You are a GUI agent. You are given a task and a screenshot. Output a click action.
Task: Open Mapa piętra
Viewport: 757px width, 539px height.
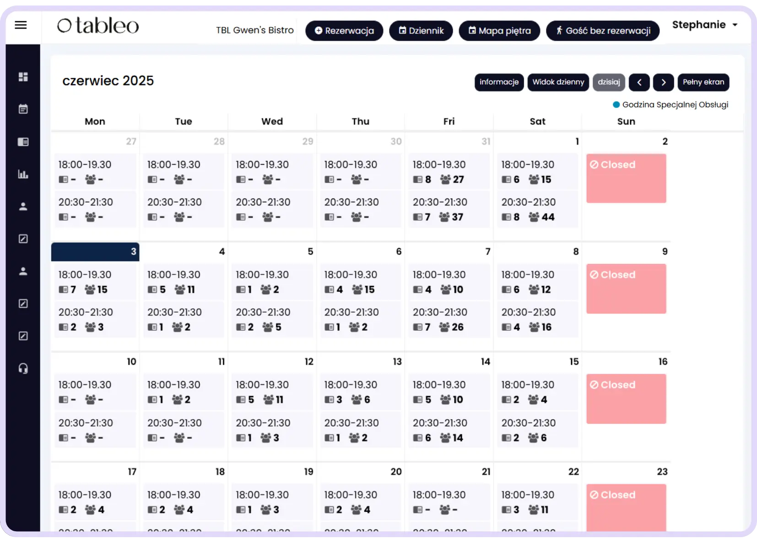click(499, 31)
